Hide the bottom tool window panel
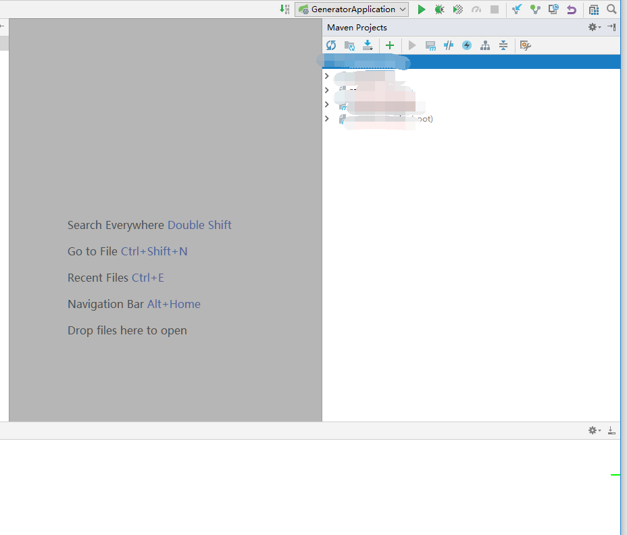Image resolution: width=627 pixels, height=535 pixels. coord(611,430)
